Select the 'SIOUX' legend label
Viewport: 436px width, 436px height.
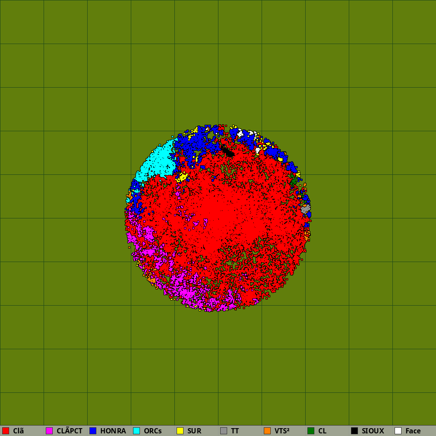coord(373,431)
